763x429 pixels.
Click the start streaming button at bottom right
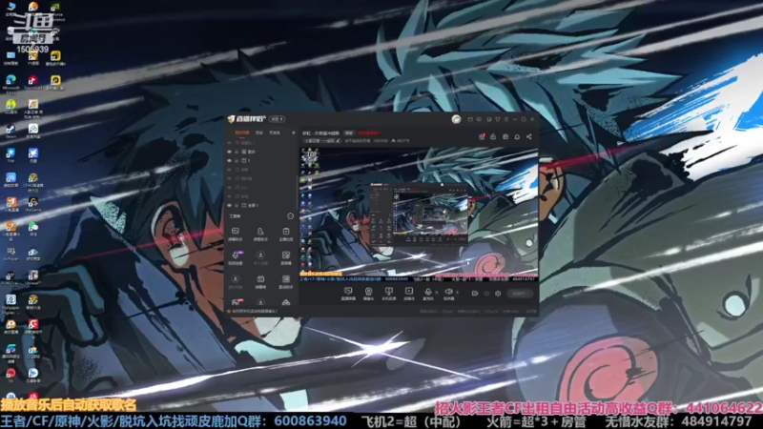click(519, 294)
